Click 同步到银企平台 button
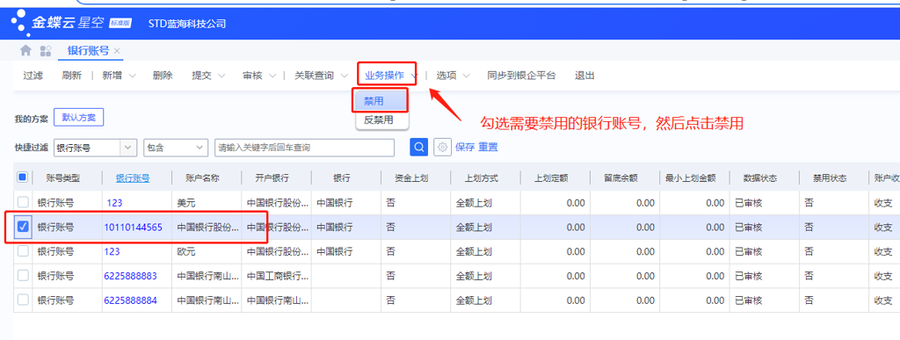Screen dimensions: 900x340 (521, 75)
